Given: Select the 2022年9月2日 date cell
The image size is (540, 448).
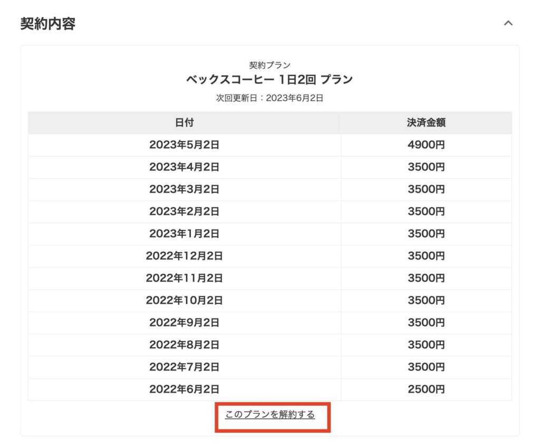Looking at the screenshot, I should (185, 322).
